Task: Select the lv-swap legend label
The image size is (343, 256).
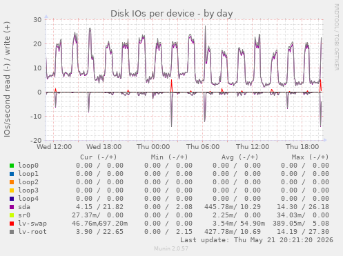Action: [32, 224]
